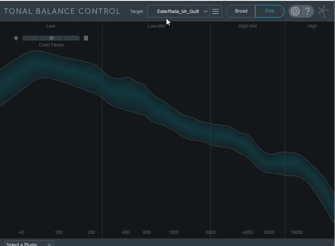
Task: Click the Tonal Balance Control title
Action: [x=62, y=11]
